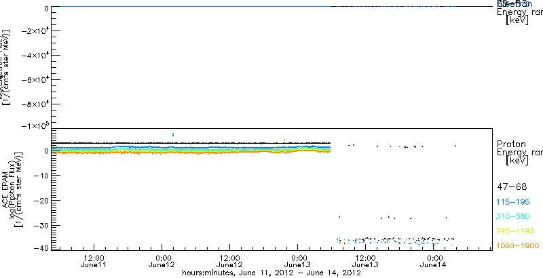The width and height of the screenshot is (543, 278).
Task: Click the blue spike data point near 0:00 June12
Action: [173, 135]
